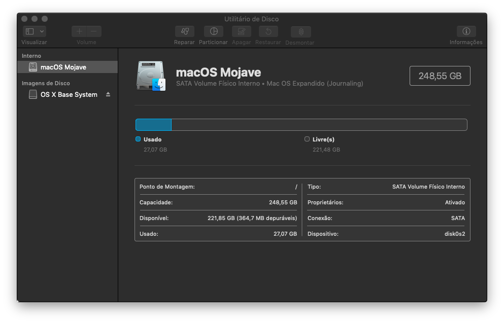Open the Visualizar dropdown chevron
The width and height of the screenshot is (504, 323).
coord(42,31)
